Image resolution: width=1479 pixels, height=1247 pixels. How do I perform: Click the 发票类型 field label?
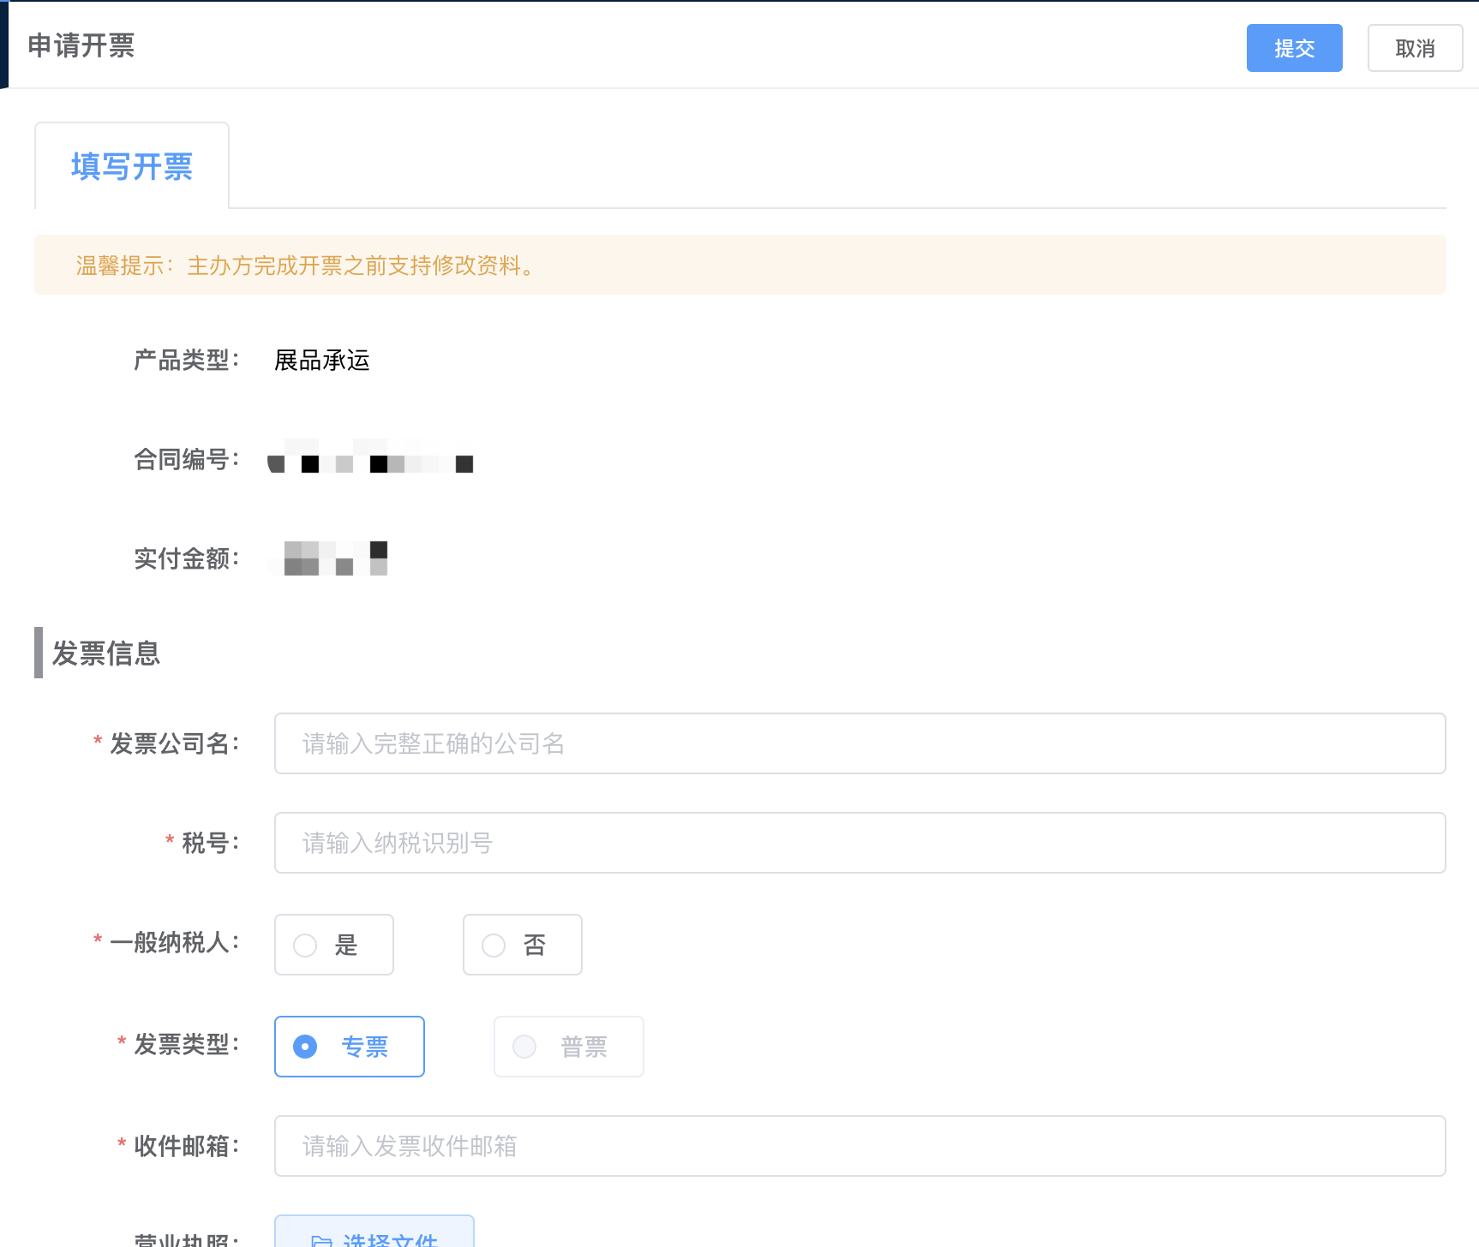pos(184,1044)
